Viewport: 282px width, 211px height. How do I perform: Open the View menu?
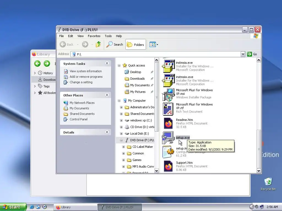point(80,36)
